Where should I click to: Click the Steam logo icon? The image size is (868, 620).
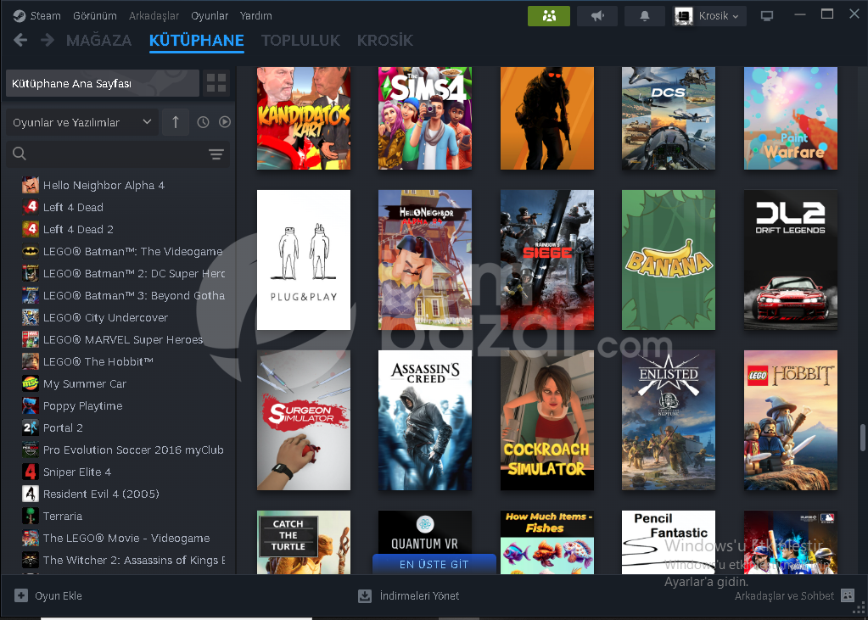[x=19, y=15]
